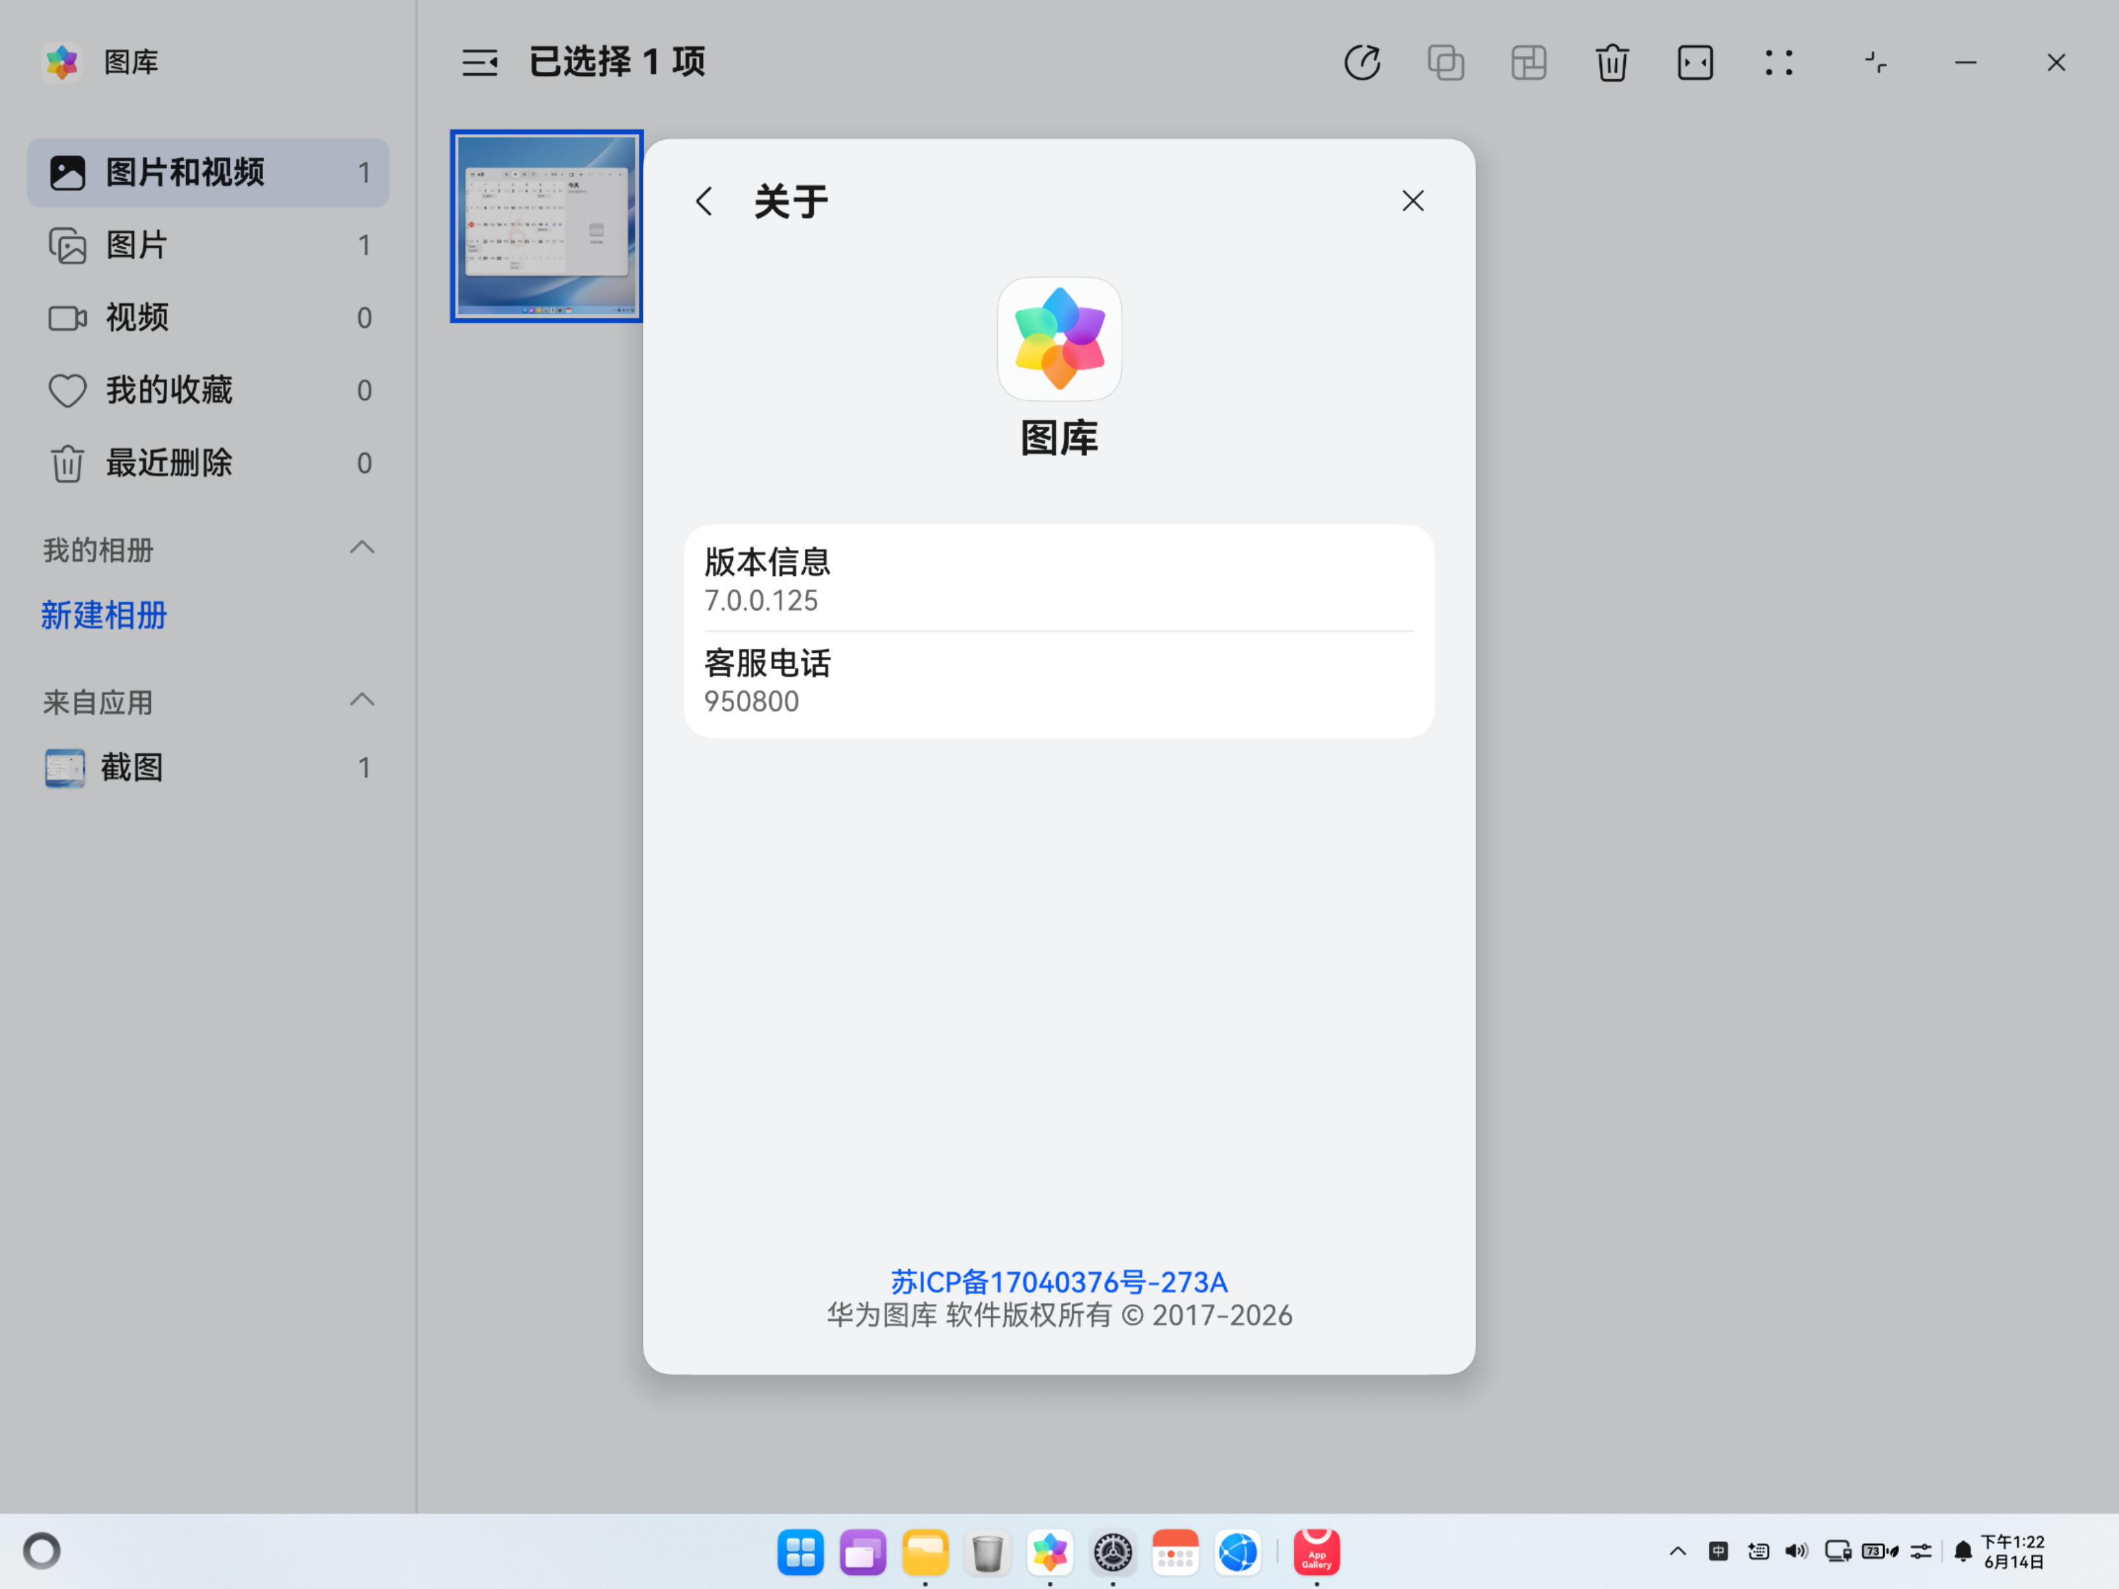Image resolution: width=2119 pixels, height=1589 pixels.
Task: Select the screenshot thumbnail in gallery
Action: point(547,226)
